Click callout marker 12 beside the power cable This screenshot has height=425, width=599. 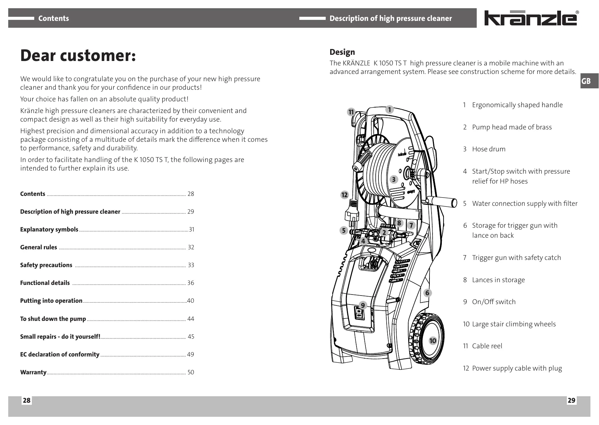(344, 195)
